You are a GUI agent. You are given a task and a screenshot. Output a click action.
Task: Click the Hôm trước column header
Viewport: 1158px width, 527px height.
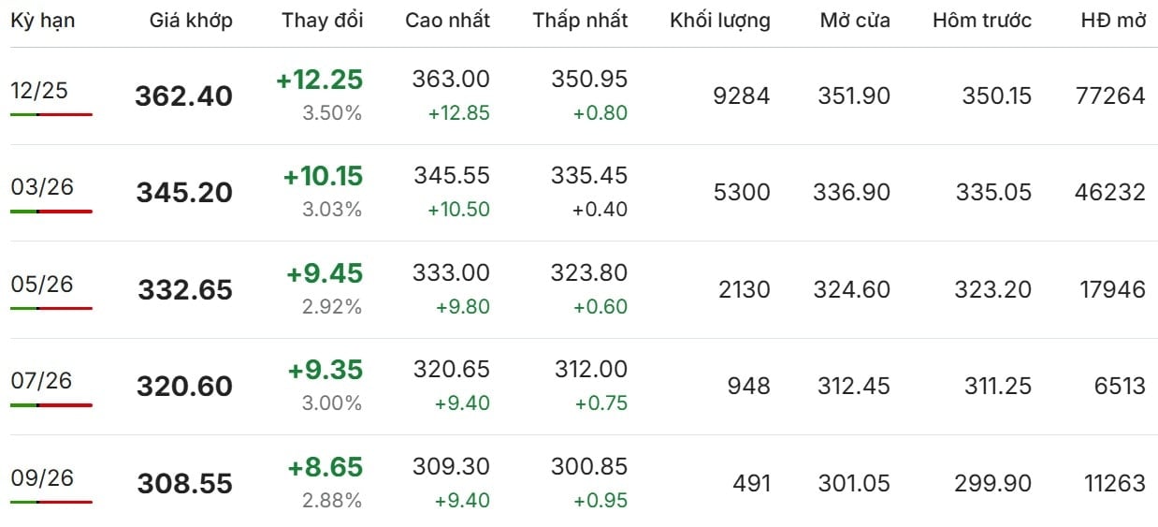click(x=982, y=21)
